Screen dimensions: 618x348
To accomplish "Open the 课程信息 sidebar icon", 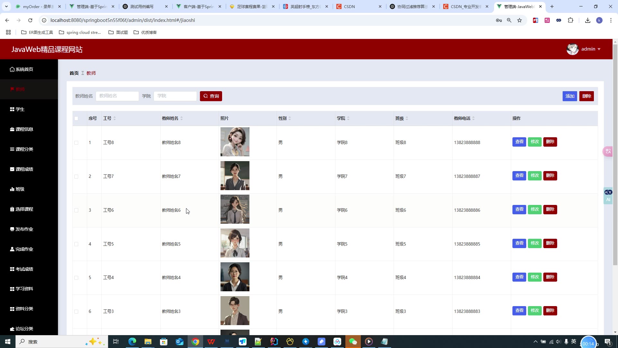I will pyautogui.click(x=12, y=129).
